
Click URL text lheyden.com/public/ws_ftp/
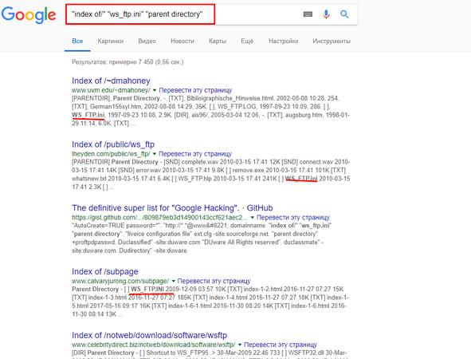tap(111, 154)
